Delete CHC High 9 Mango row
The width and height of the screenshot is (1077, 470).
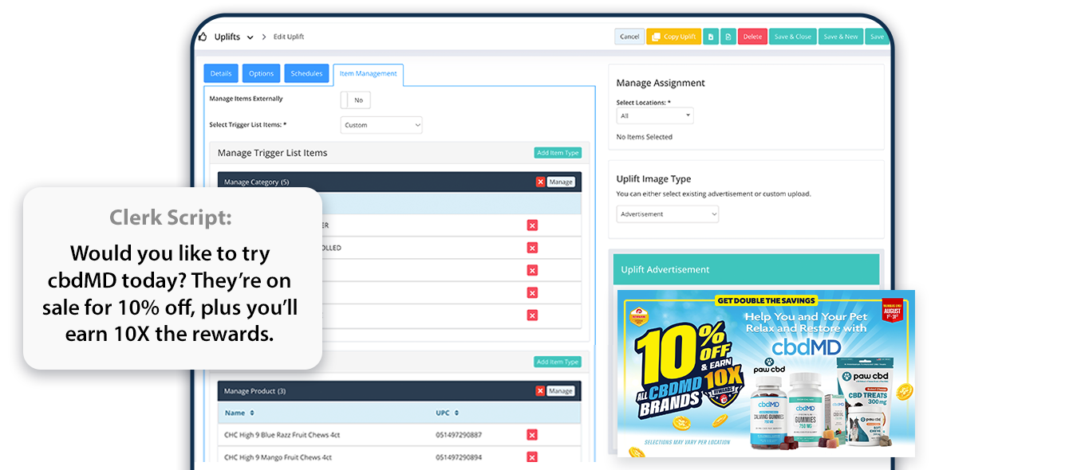point(532,457)
